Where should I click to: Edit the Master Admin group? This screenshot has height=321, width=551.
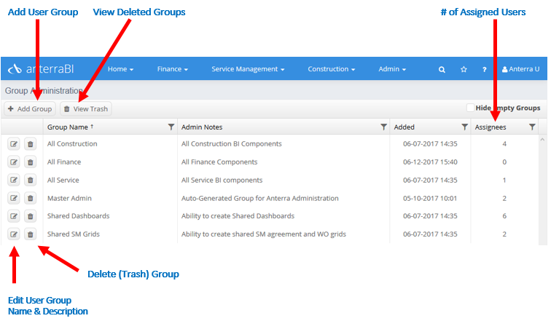[x=14, y=198]
